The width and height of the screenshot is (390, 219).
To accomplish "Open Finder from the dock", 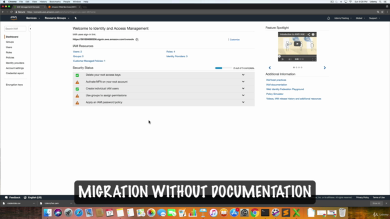I will point(48,213).
